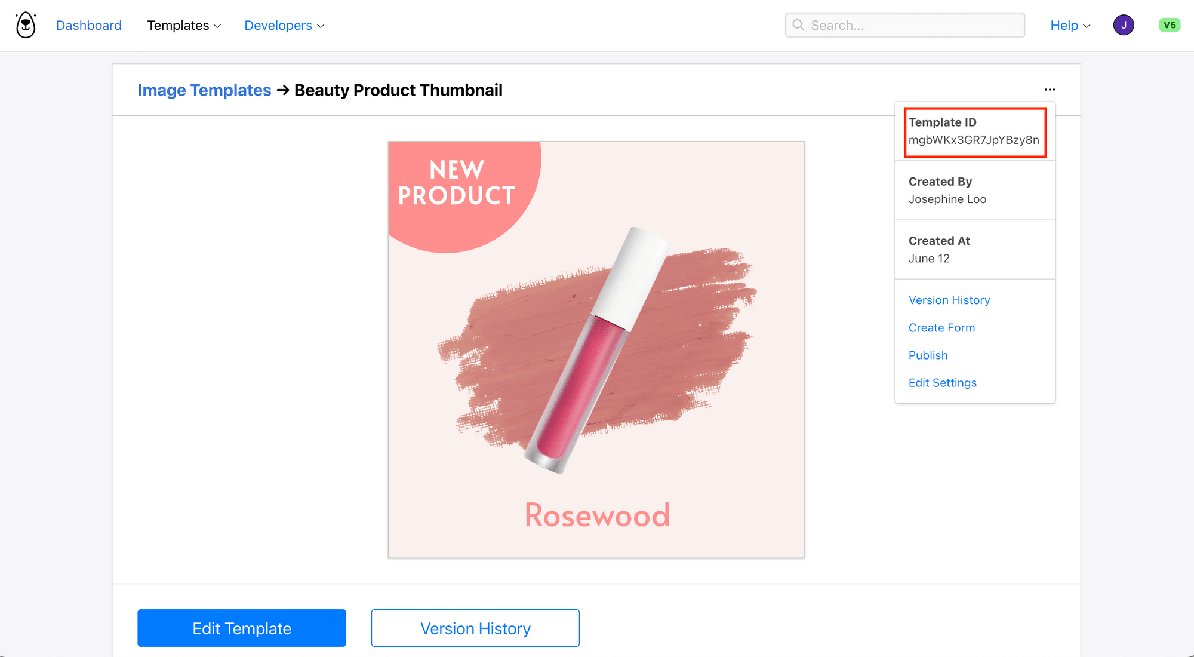Open Version History in the side panel
This screenshot has width=1194, height=657.
(x=949, y=300)
